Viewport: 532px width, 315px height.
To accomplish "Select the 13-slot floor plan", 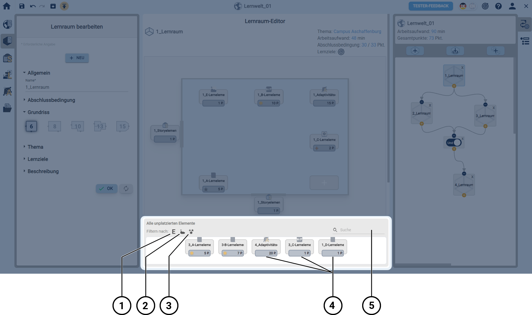I will tap(100, 126).
